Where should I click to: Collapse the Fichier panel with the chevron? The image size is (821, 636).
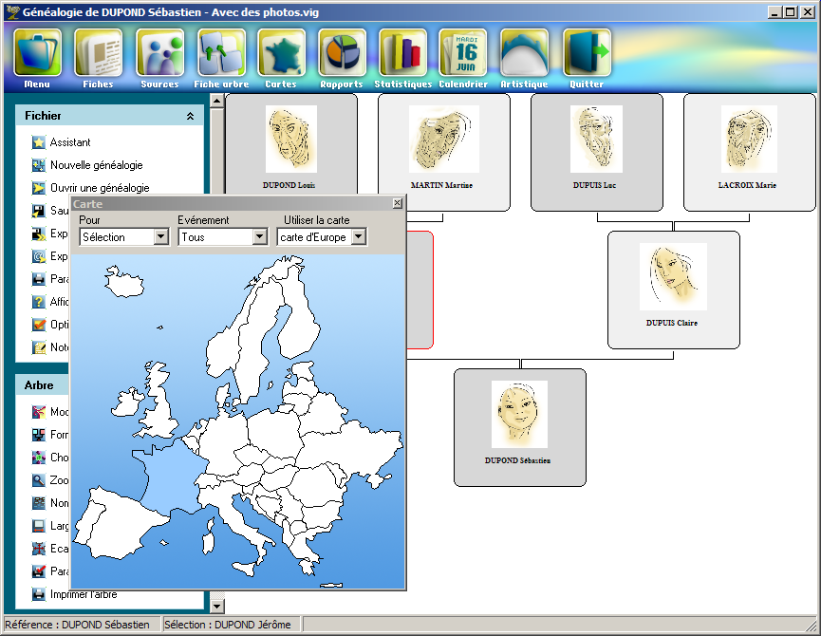(190, 116)
